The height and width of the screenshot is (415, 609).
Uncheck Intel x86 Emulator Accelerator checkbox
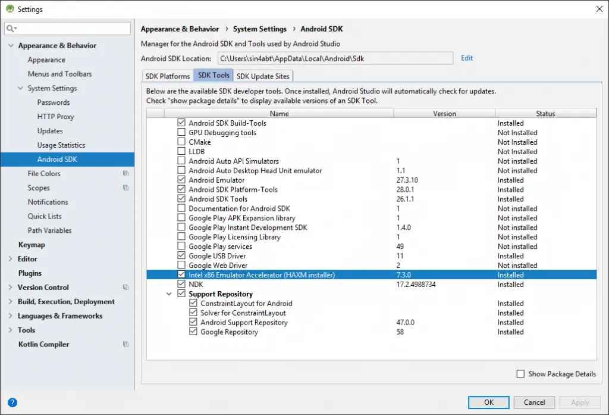[x=181, y=274]
